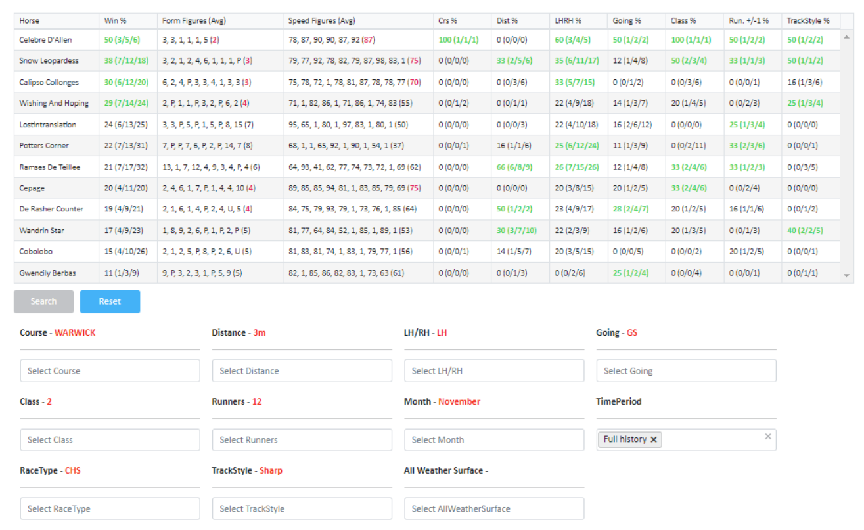Sort by the Going % column header
This screenshot has width=864, height=530.
pyautogui.click(x=637, y=21)
